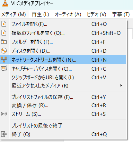Select クリップボードからURLを開く (L)

coord(63,78)
